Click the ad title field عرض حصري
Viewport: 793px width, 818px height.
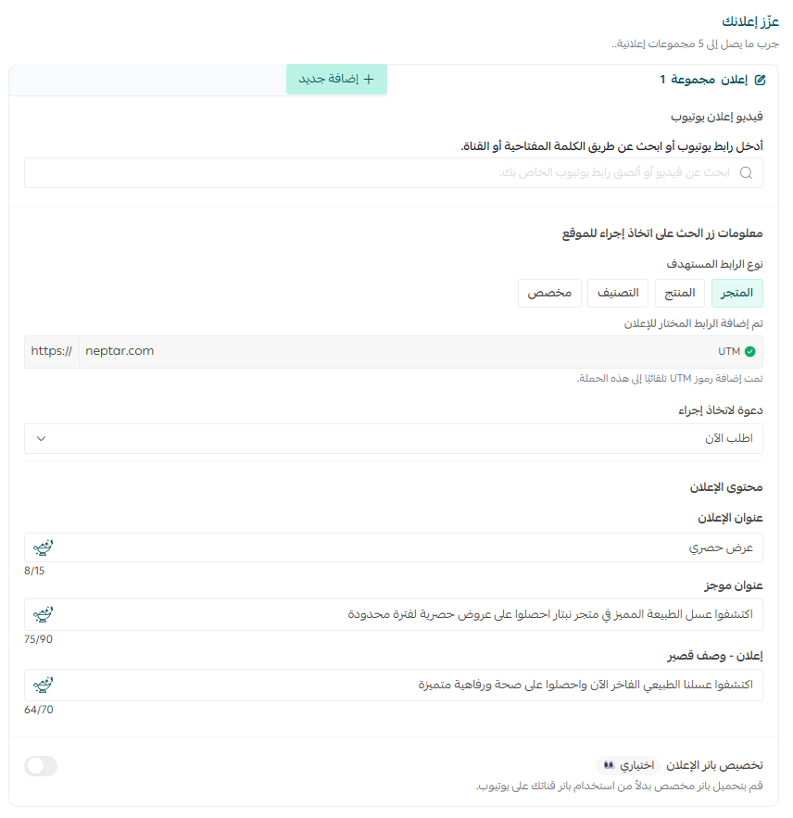(x=394, y=547)
